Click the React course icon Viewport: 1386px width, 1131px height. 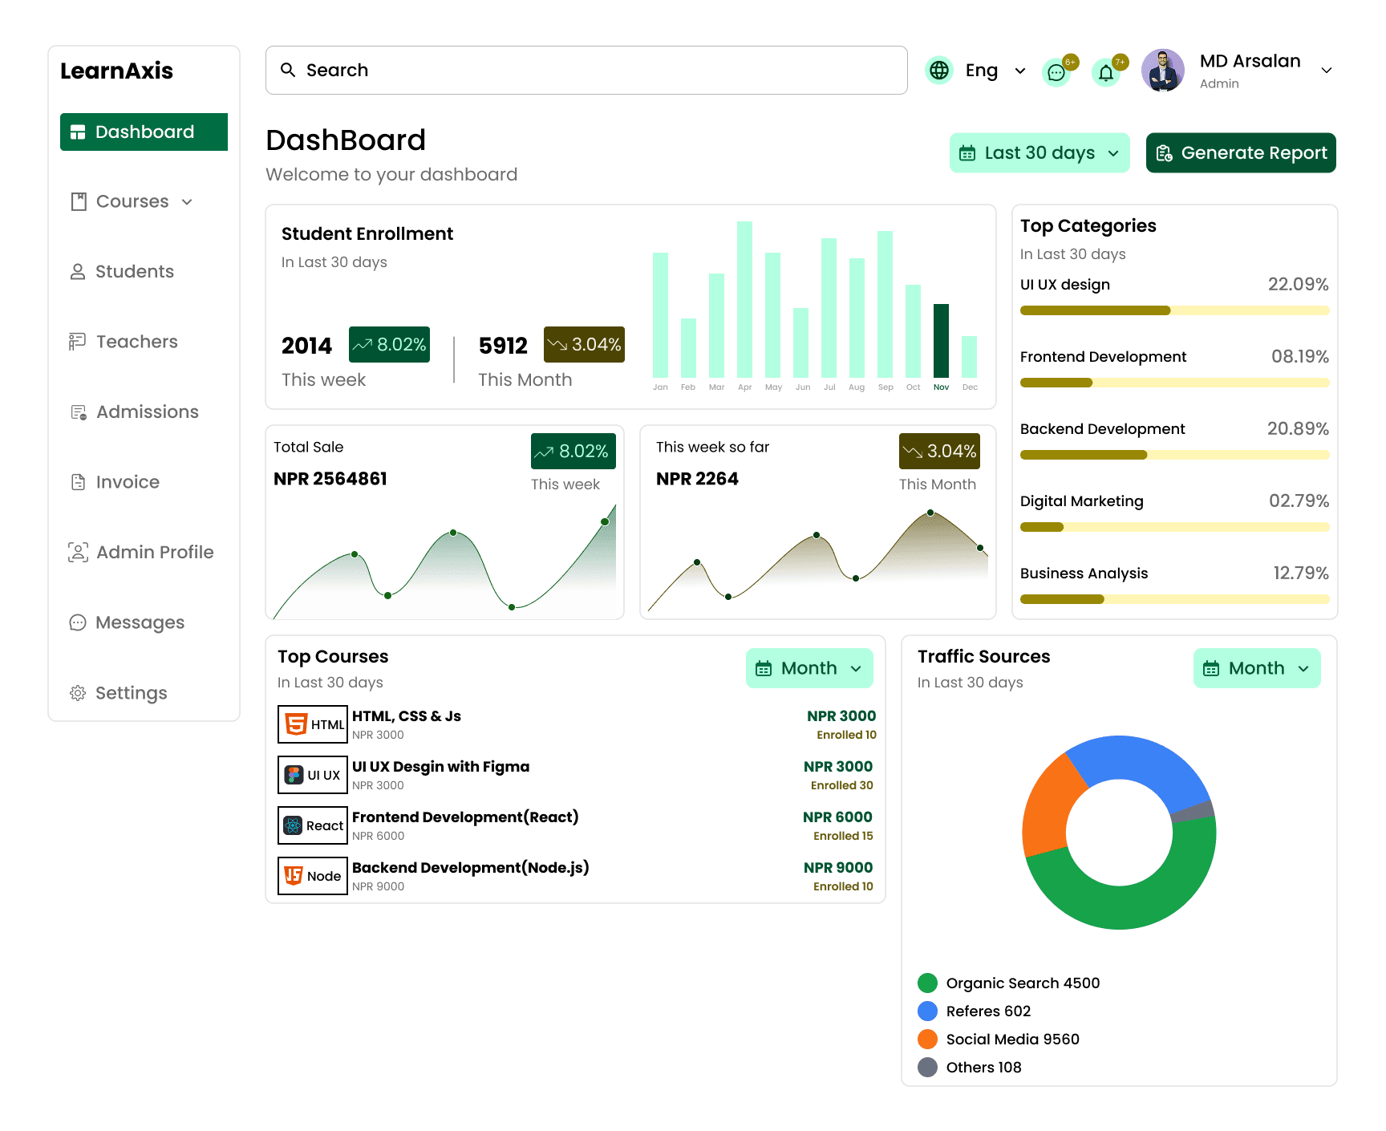[313, 825]
